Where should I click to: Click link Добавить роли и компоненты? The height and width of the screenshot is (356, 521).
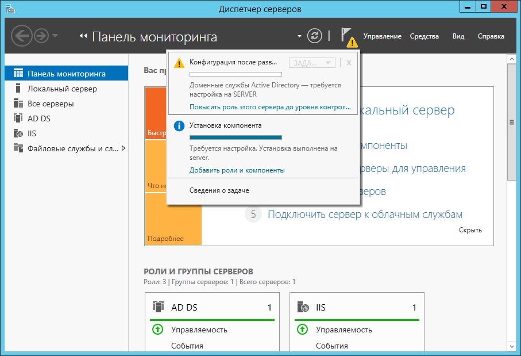[x=237, y=170]
